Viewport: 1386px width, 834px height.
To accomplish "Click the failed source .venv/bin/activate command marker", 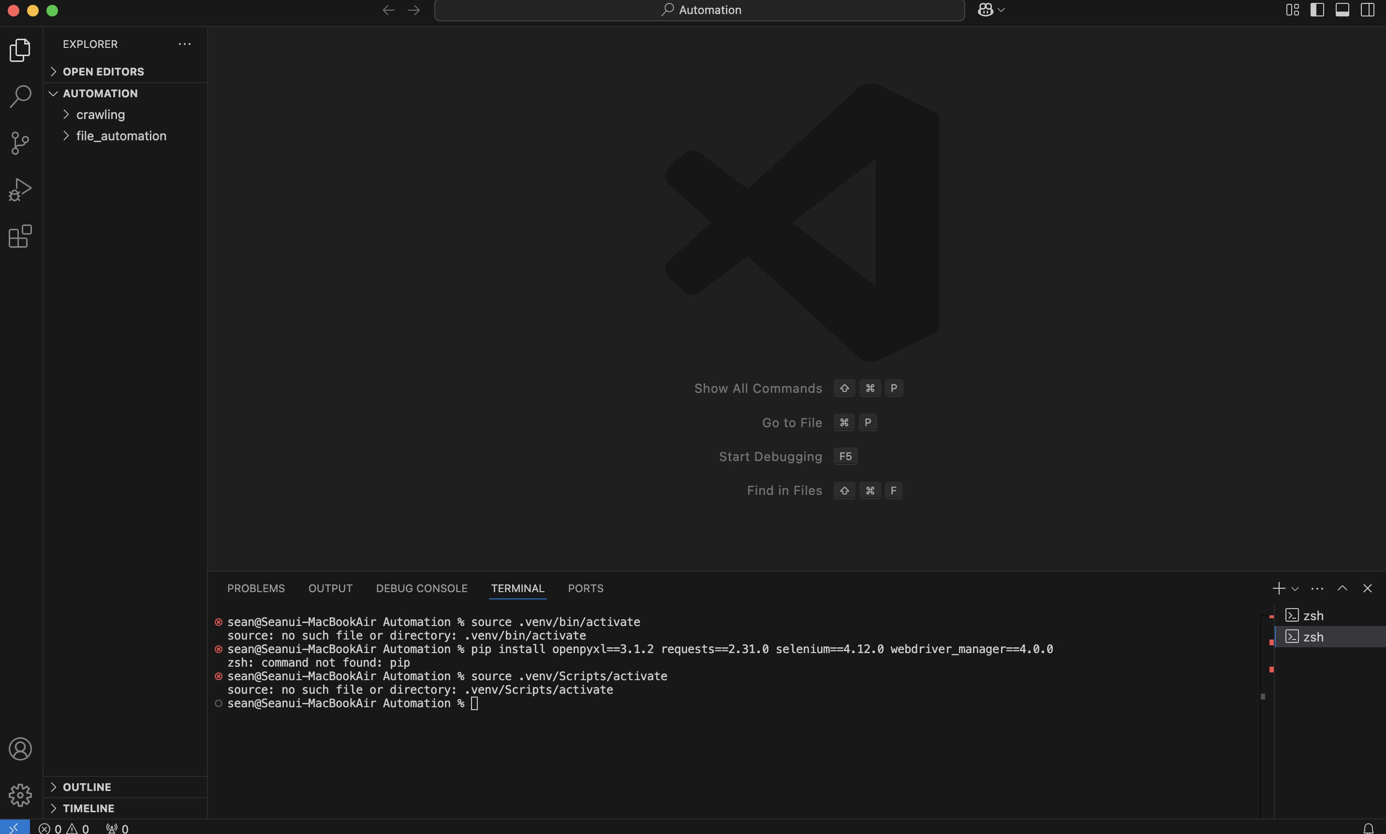I will pyautogui.click(x=219, y=622).
